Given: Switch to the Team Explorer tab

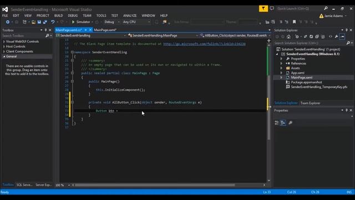Looking at the screenshot, I should (x=311, y=103).
